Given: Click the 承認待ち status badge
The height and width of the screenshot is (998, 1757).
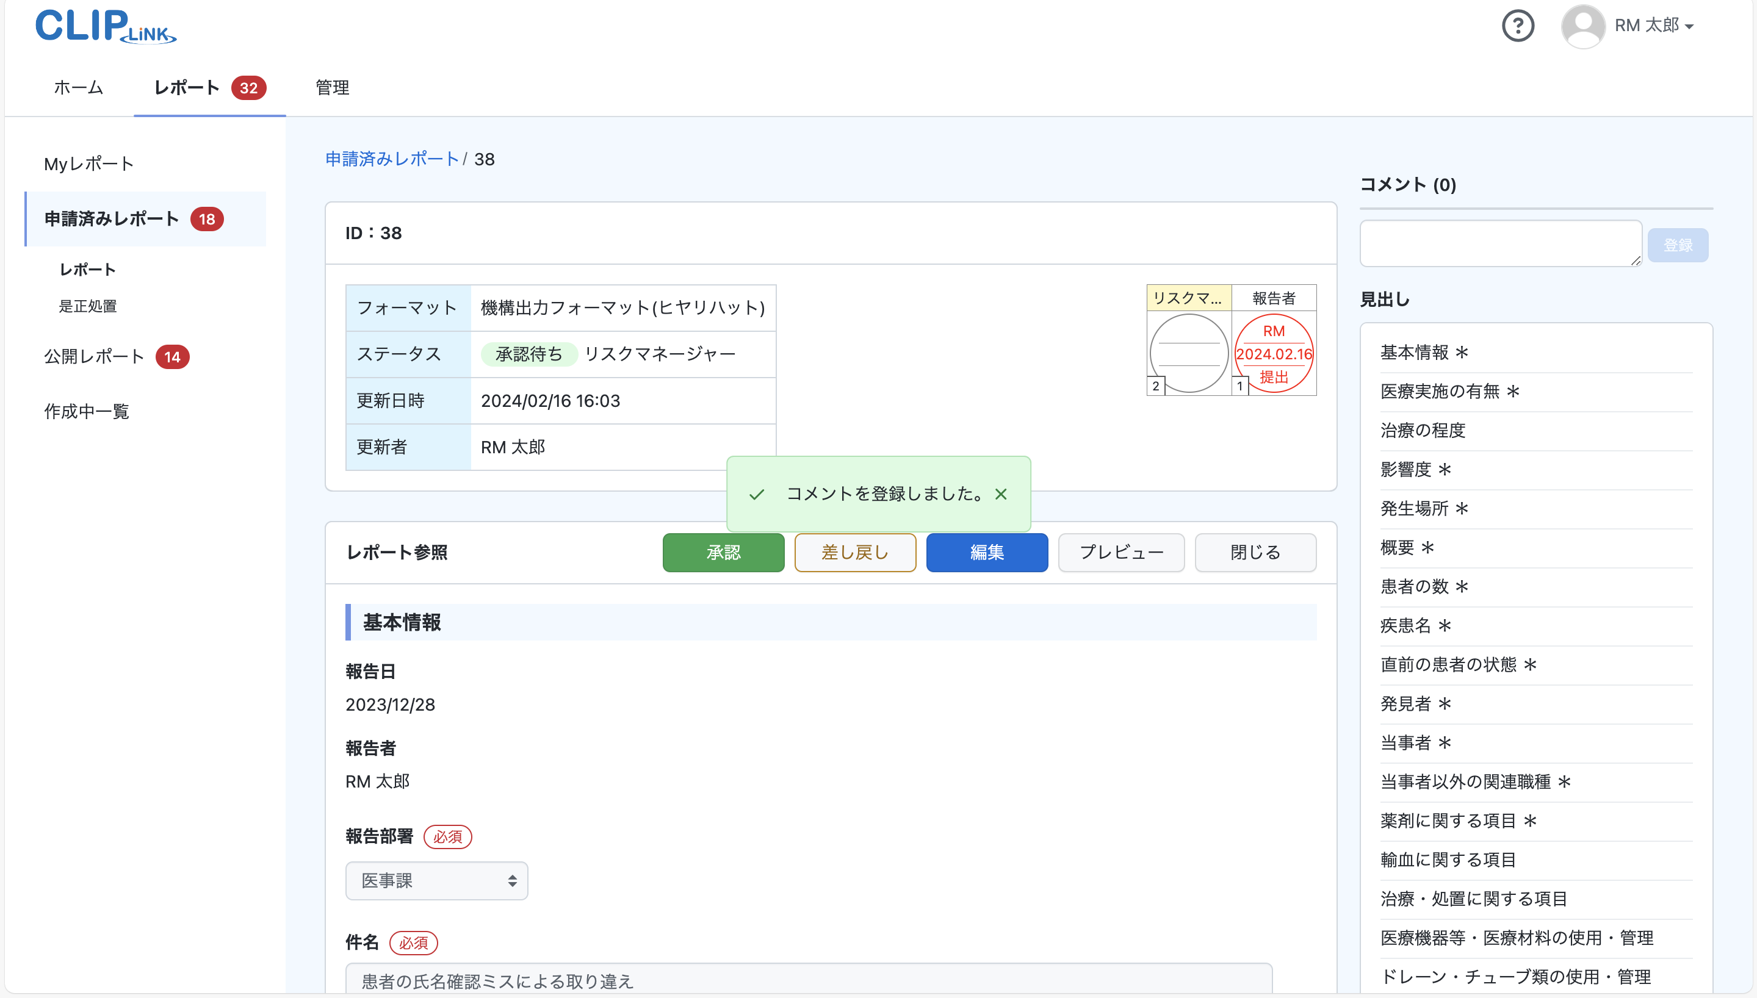Looking at the screenshot, I should [529, 354].
